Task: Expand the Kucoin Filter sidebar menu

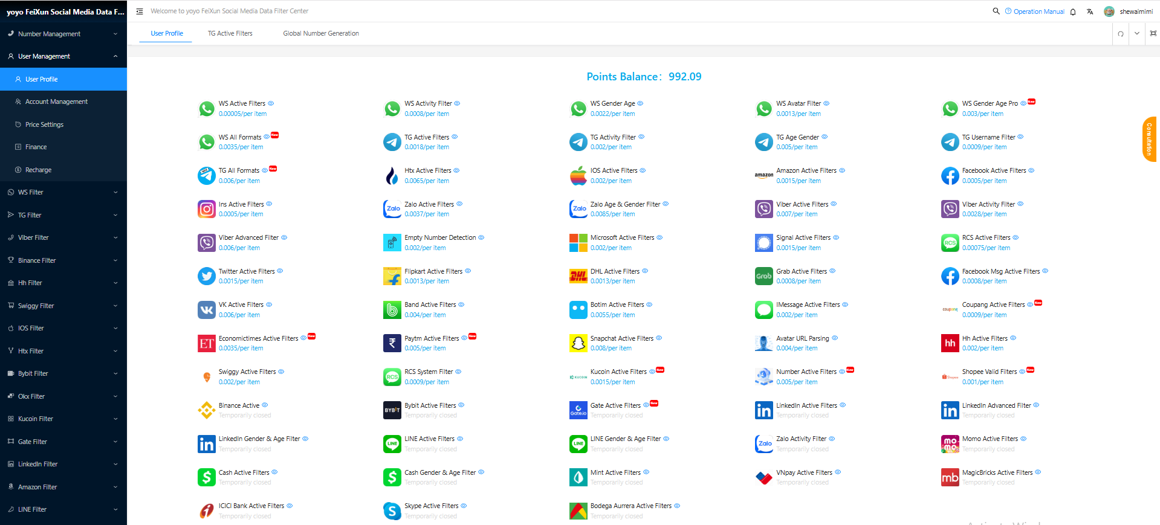Action: point(63,419)
